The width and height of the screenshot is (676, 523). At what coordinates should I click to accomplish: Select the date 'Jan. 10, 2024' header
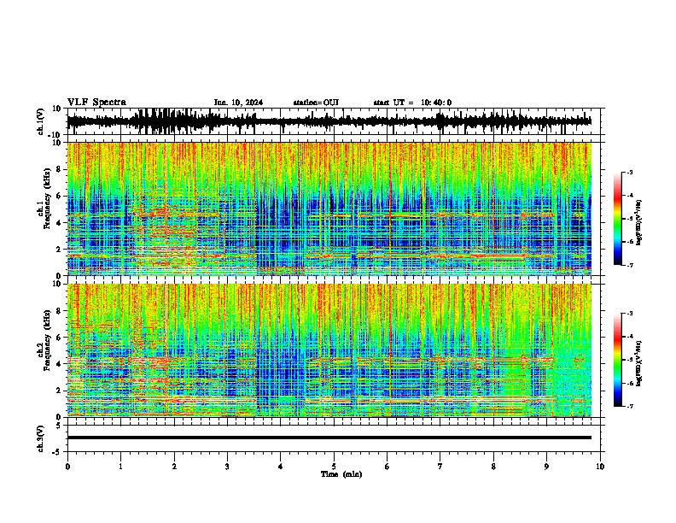point(238,103)
